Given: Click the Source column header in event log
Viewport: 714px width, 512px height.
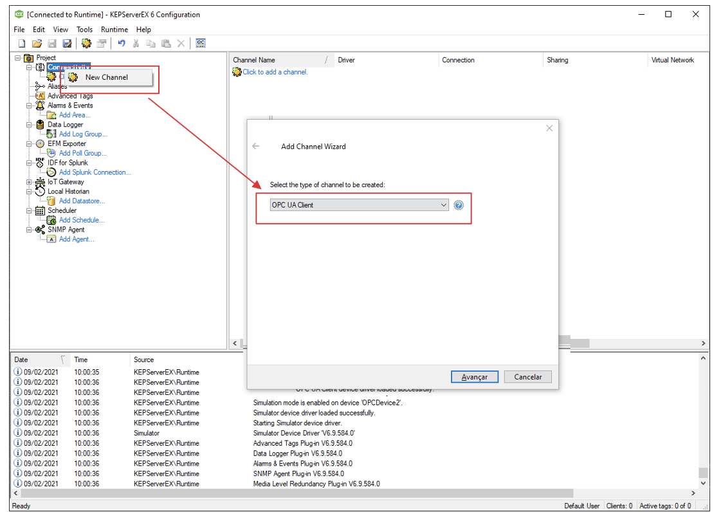Looking at the screenshot, I should (189, 360).
